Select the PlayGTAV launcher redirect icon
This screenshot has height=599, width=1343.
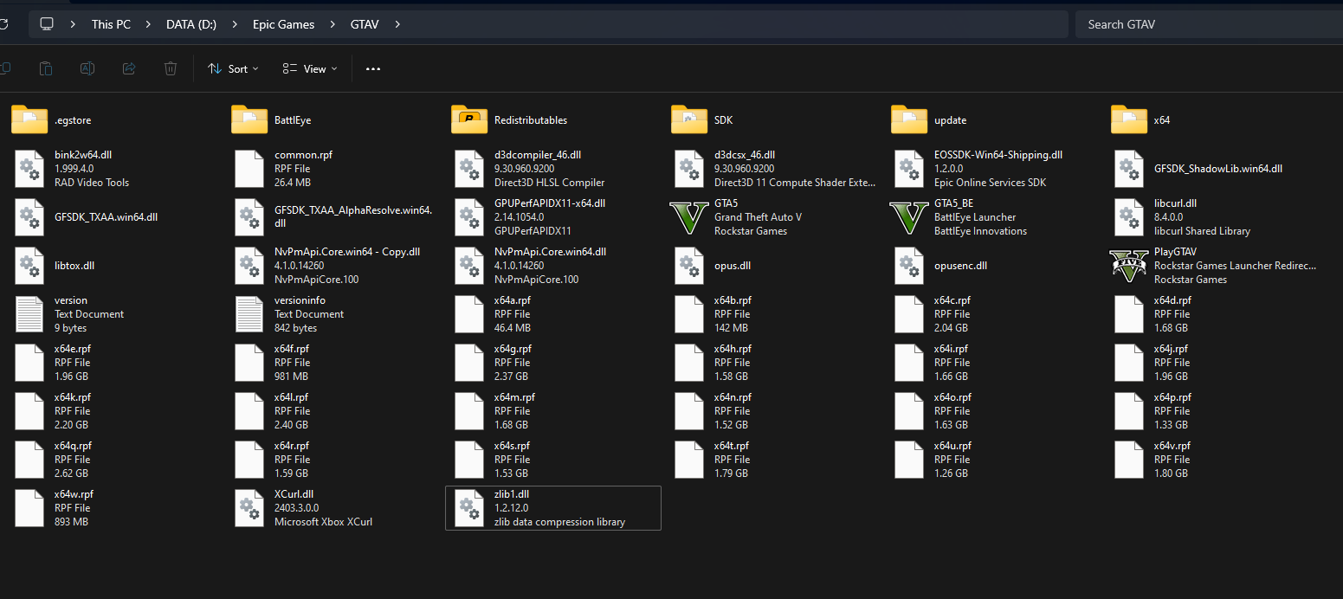click(1129, 266)
